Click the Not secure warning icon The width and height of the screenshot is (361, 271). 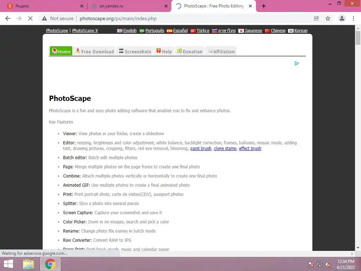(x=44, y=18)
